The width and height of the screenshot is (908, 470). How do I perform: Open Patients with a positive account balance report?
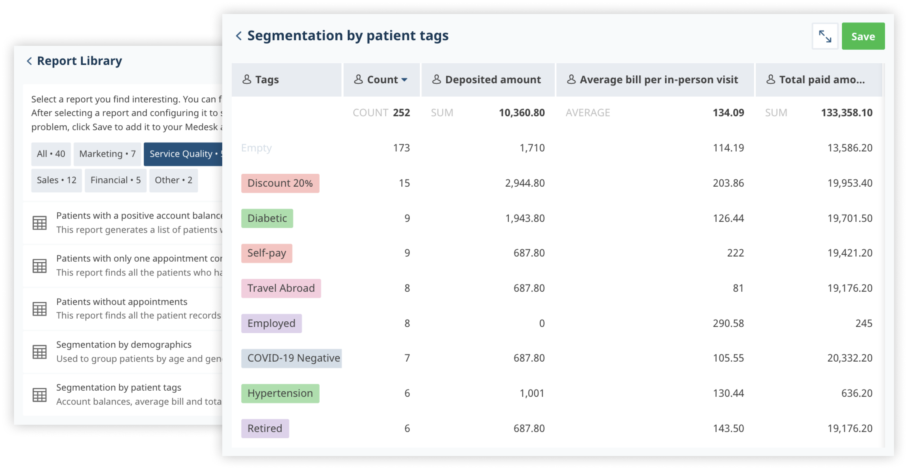[123, 223]
